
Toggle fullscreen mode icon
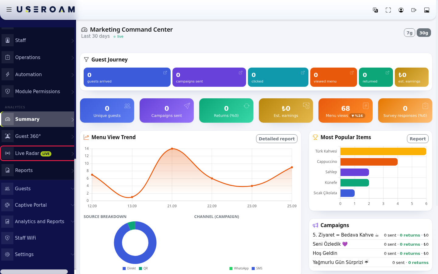[388, 10]
